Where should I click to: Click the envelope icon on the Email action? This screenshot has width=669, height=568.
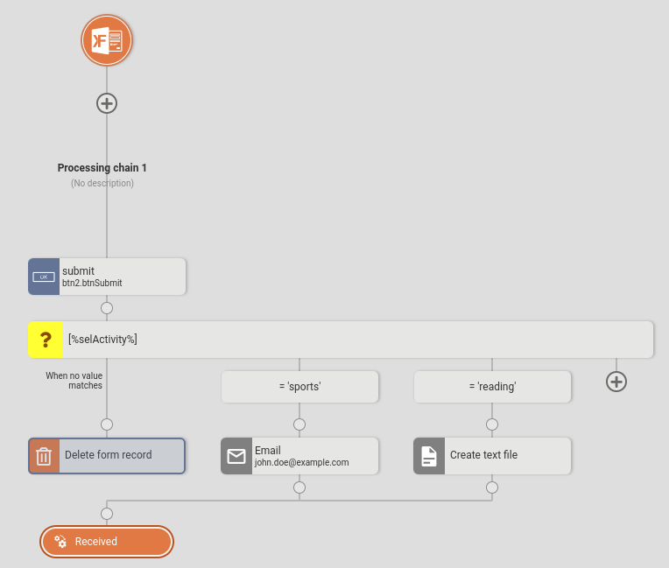click(x=236, y=456)
